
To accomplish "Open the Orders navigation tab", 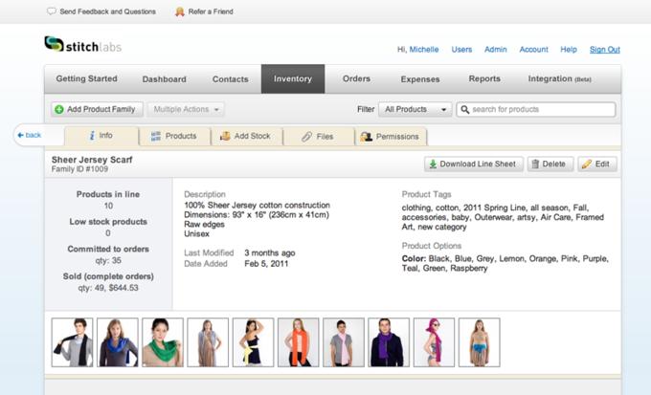I will pyautogui.click(x=356, y=78).
